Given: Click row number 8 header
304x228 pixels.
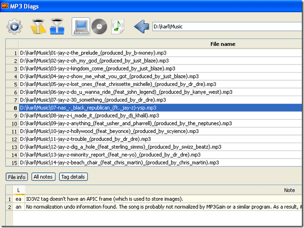Looking at the screenshot, I should [12, 108].
